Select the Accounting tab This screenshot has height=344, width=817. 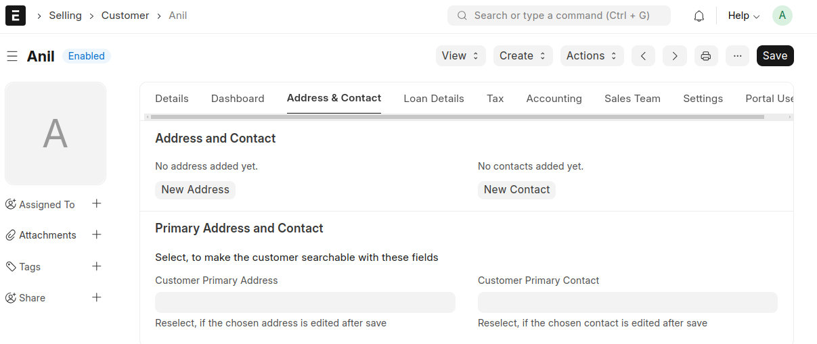pyautogui.click(x=554, y=99)
